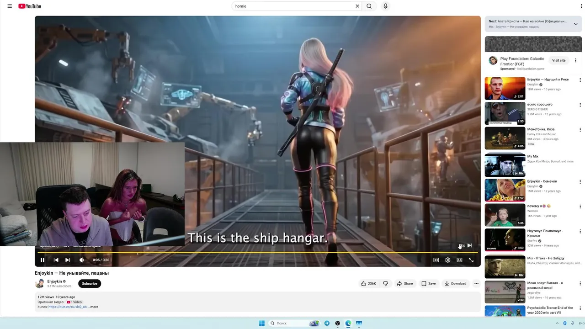The image size is (585, 329).
Task: Open menu for Наутилус Помпилиус video
Action: (x=580, y=232)
